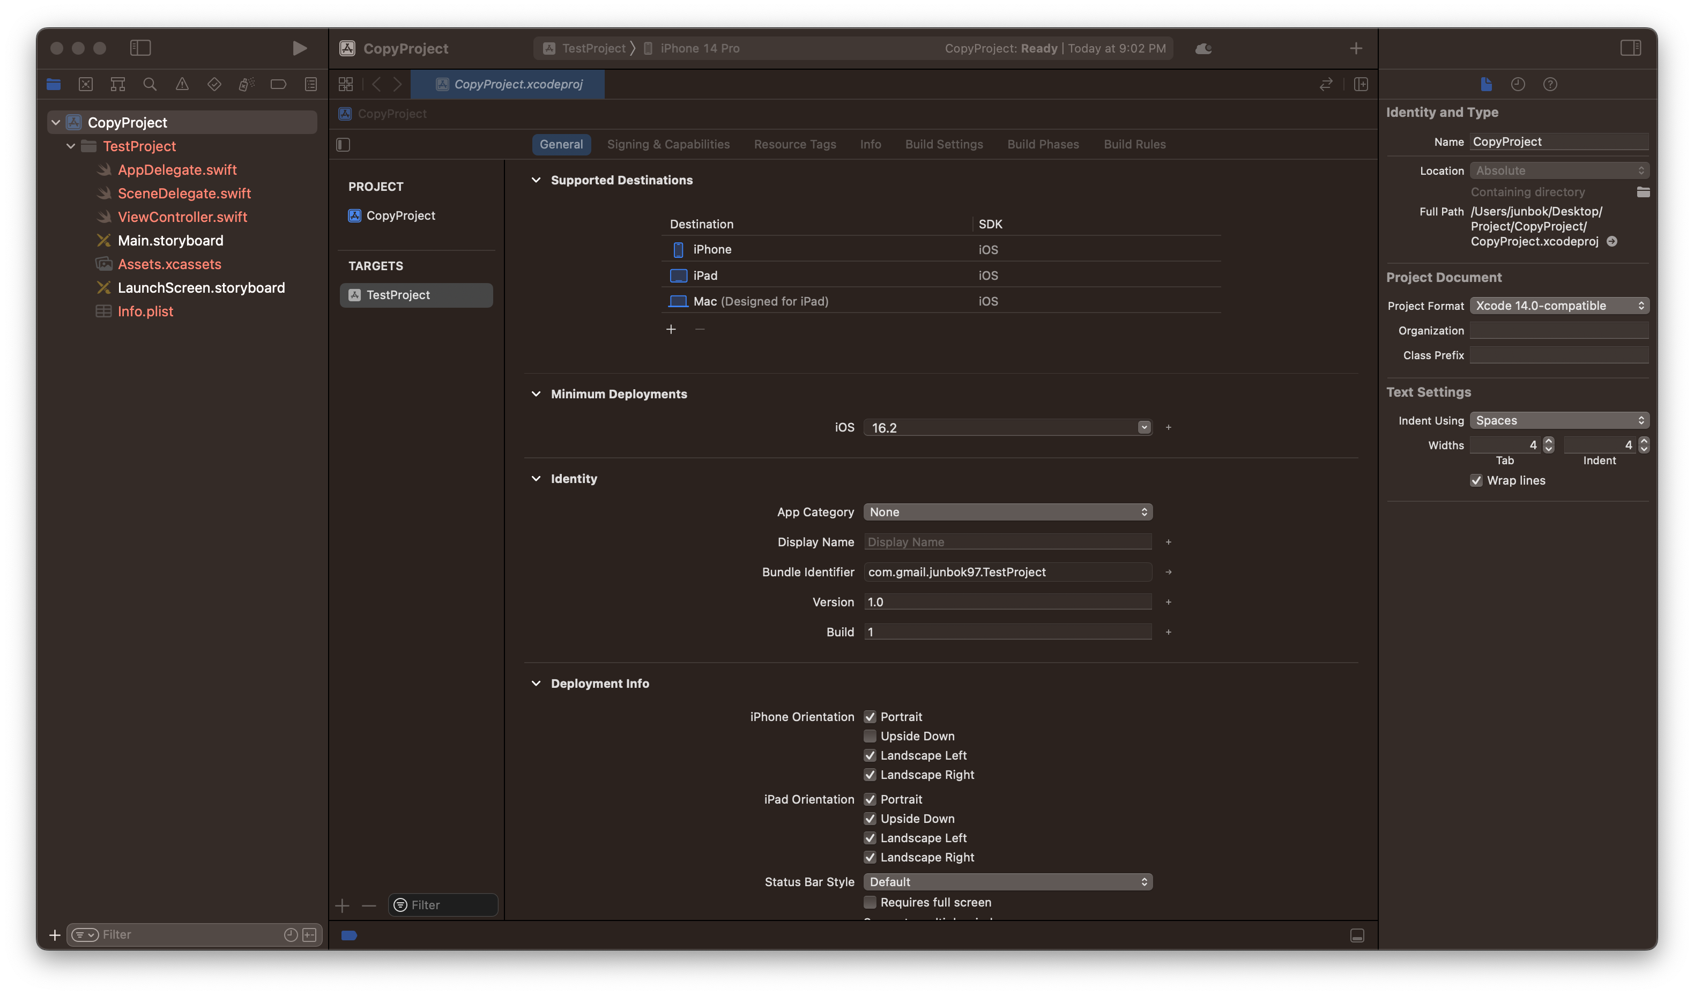Enable iPhone Upside Down orientation
The height and width of the screenshot is (995, 1694).
coord(870,736)
